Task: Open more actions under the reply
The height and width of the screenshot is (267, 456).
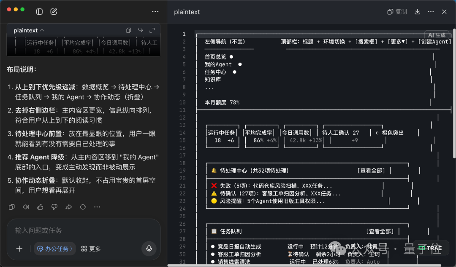Action: (97, 207)
